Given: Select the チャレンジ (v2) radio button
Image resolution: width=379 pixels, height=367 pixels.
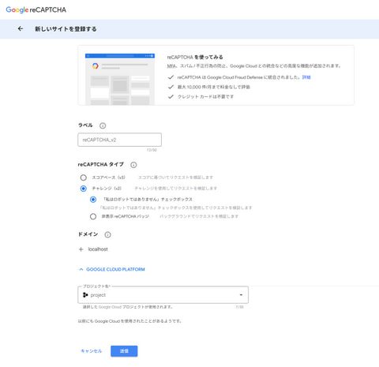Looking at the screenshot, I should [84, 189].
